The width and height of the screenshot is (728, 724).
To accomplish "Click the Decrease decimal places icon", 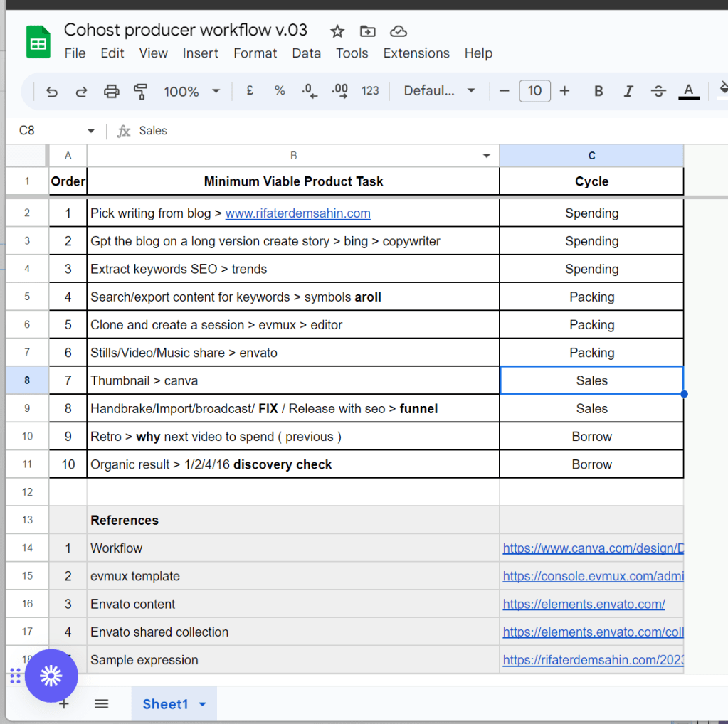I will coord(310,91).
